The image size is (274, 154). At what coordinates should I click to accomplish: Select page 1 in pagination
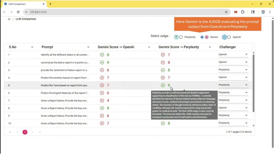tap(25, 132)
